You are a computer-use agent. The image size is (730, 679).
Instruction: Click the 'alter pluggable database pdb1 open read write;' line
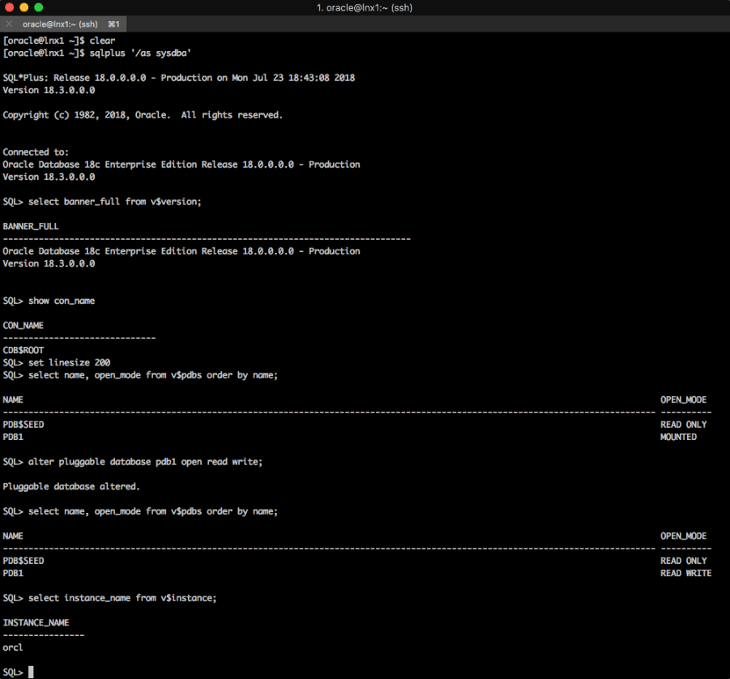point(145,462)
